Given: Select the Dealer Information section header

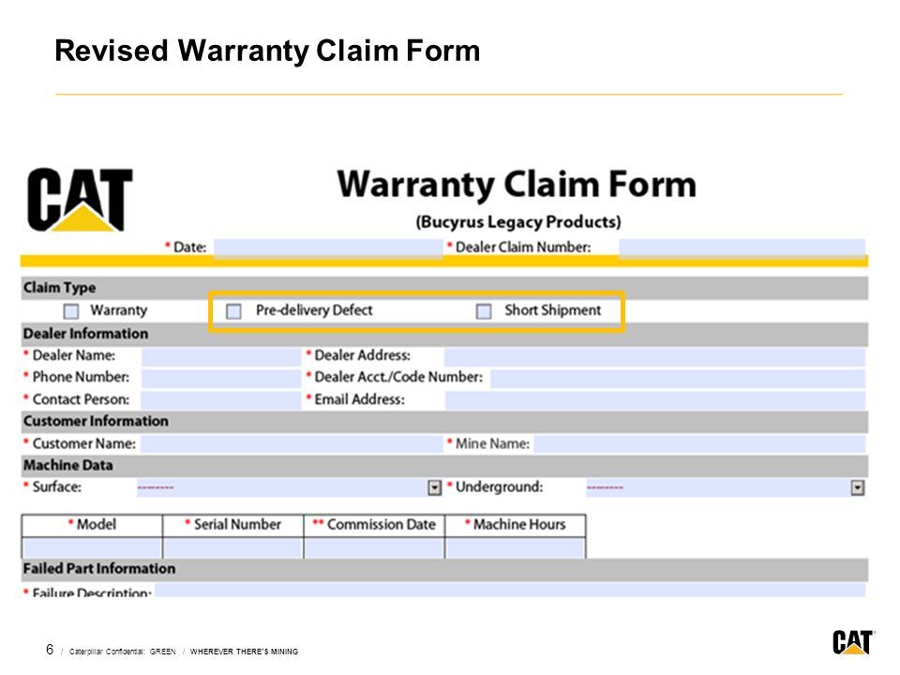Looking at the screenshot, I should pos(444,334).
